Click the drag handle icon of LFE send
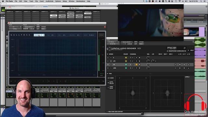 tap(108, 61)
